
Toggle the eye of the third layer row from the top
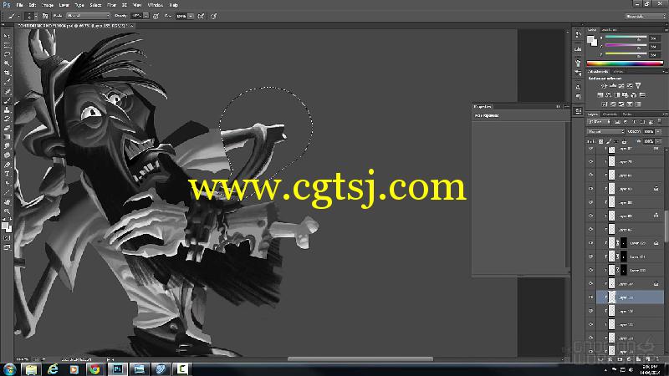click(x=591, y=175)
